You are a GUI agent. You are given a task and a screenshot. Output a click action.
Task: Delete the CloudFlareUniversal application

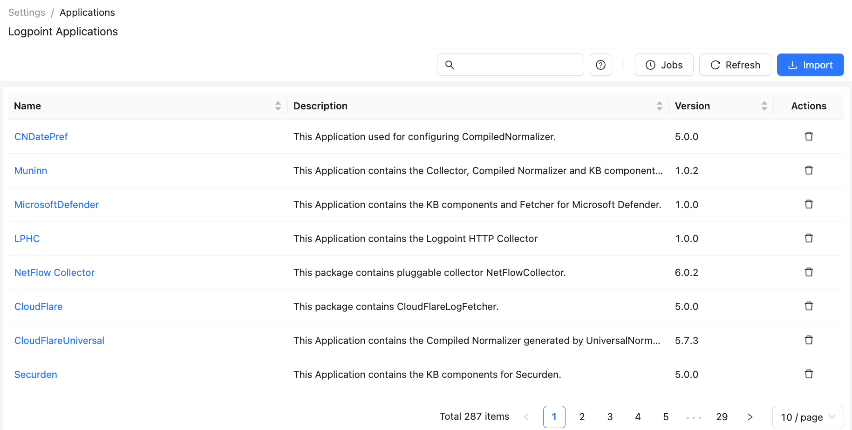(809, 340)
